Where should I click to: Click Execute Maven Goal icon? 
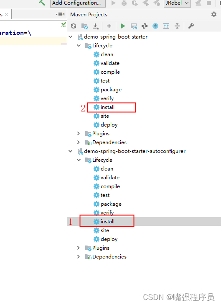(134, 26)
